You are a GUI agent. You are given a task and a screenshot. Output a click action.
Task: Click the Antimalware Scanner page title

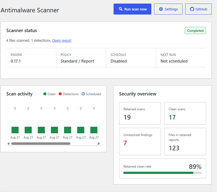click(30, 10)
